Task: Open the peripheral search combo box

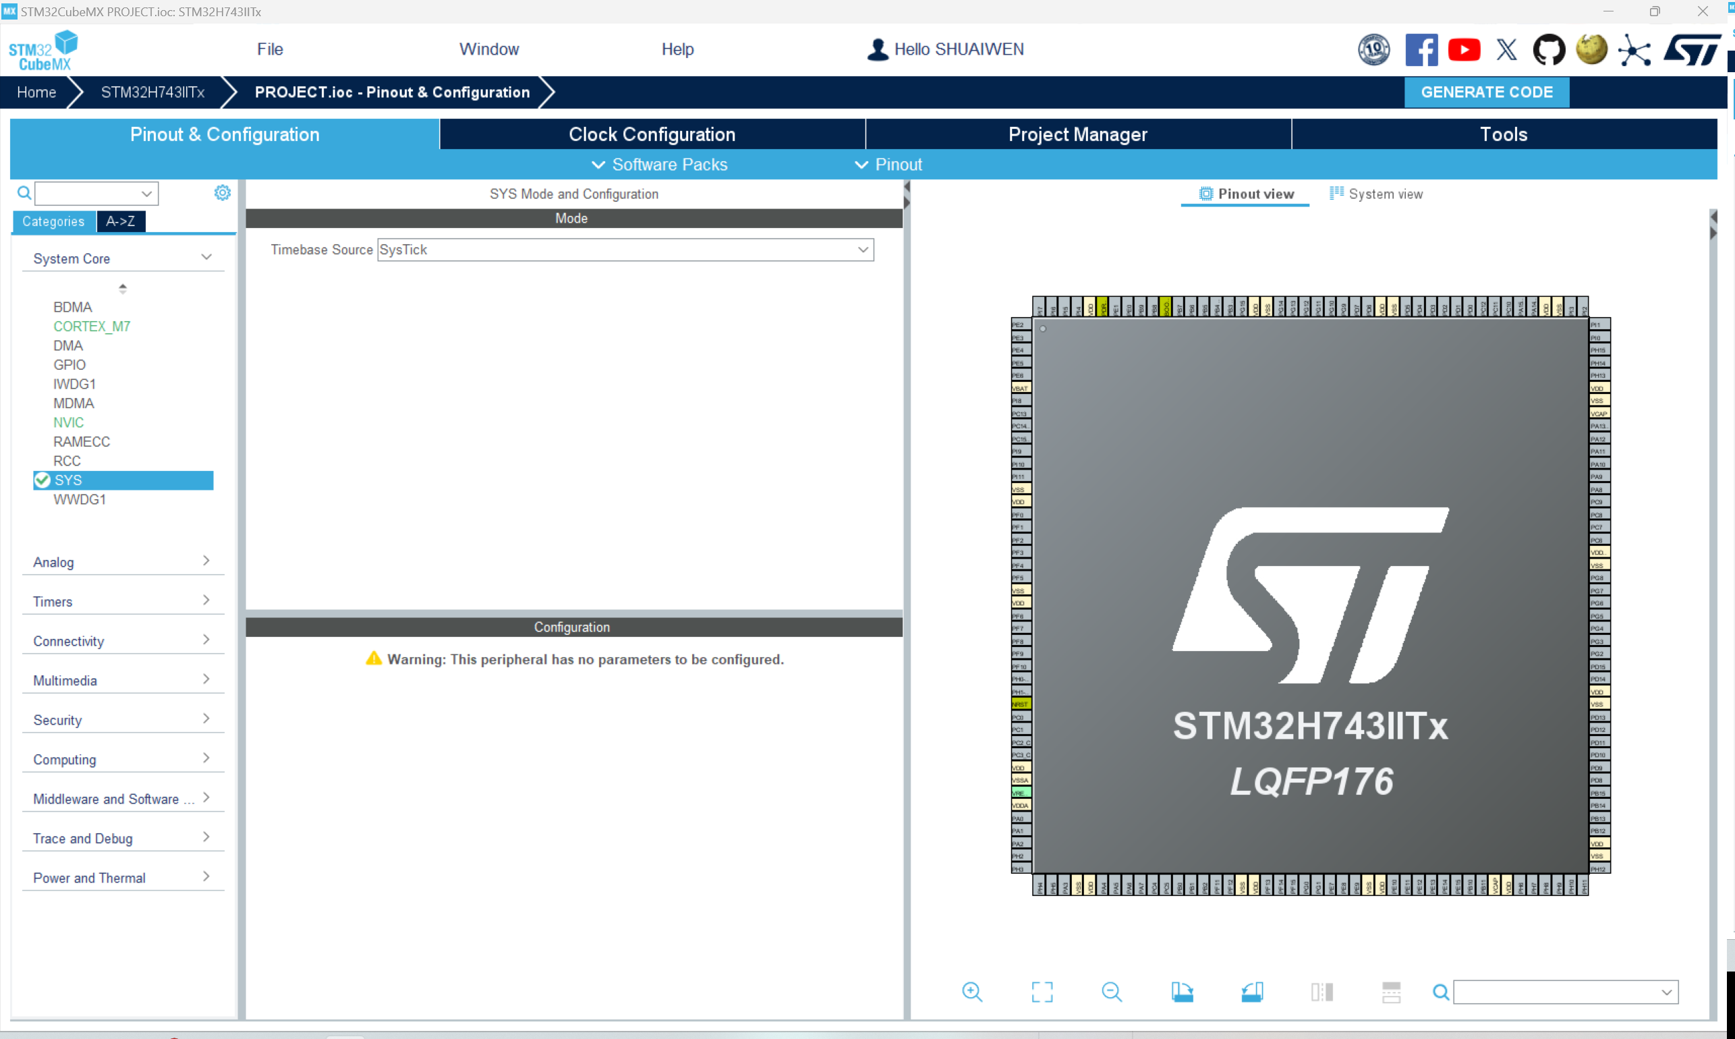Action: [96, 193]
